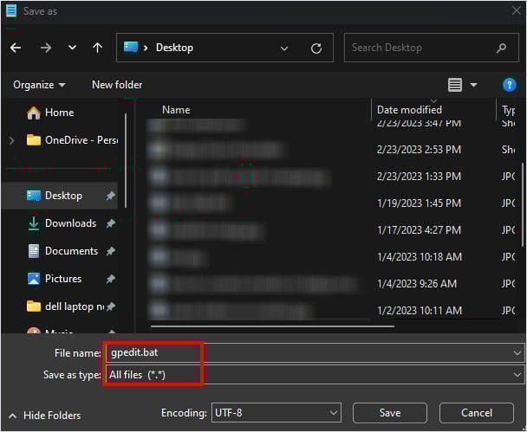Image resolution: width=527 pixels, height=432 pixels.
Task: Click the Cancel button
Action: point(477,413)
